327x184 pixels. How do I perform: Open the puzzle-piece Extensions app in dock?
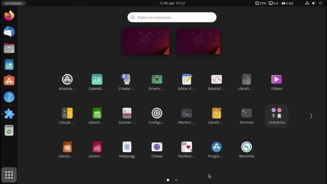click(x=9, y=114)
